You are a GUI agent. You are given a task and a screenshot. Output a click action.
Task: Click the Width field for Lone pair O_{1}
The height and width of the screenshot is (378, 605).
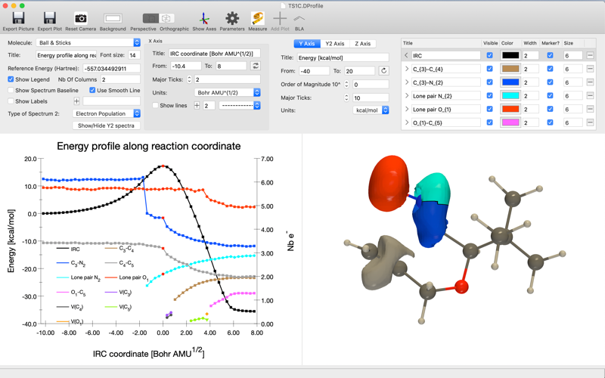coord(531,109)
